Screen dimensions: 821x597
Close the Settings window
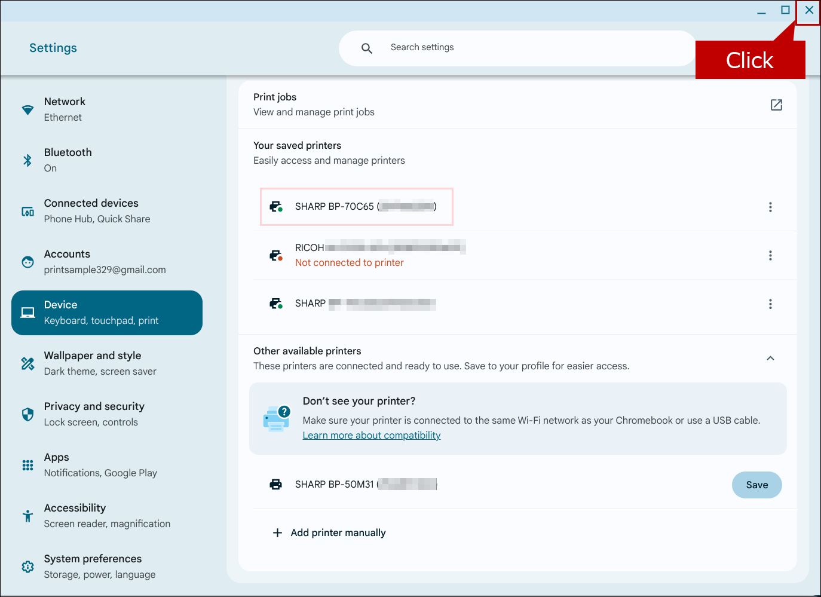809,10
